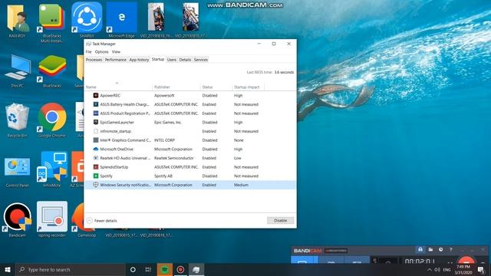
Task: Click Spotify AB publisher cell
Action: click(163, 176)
